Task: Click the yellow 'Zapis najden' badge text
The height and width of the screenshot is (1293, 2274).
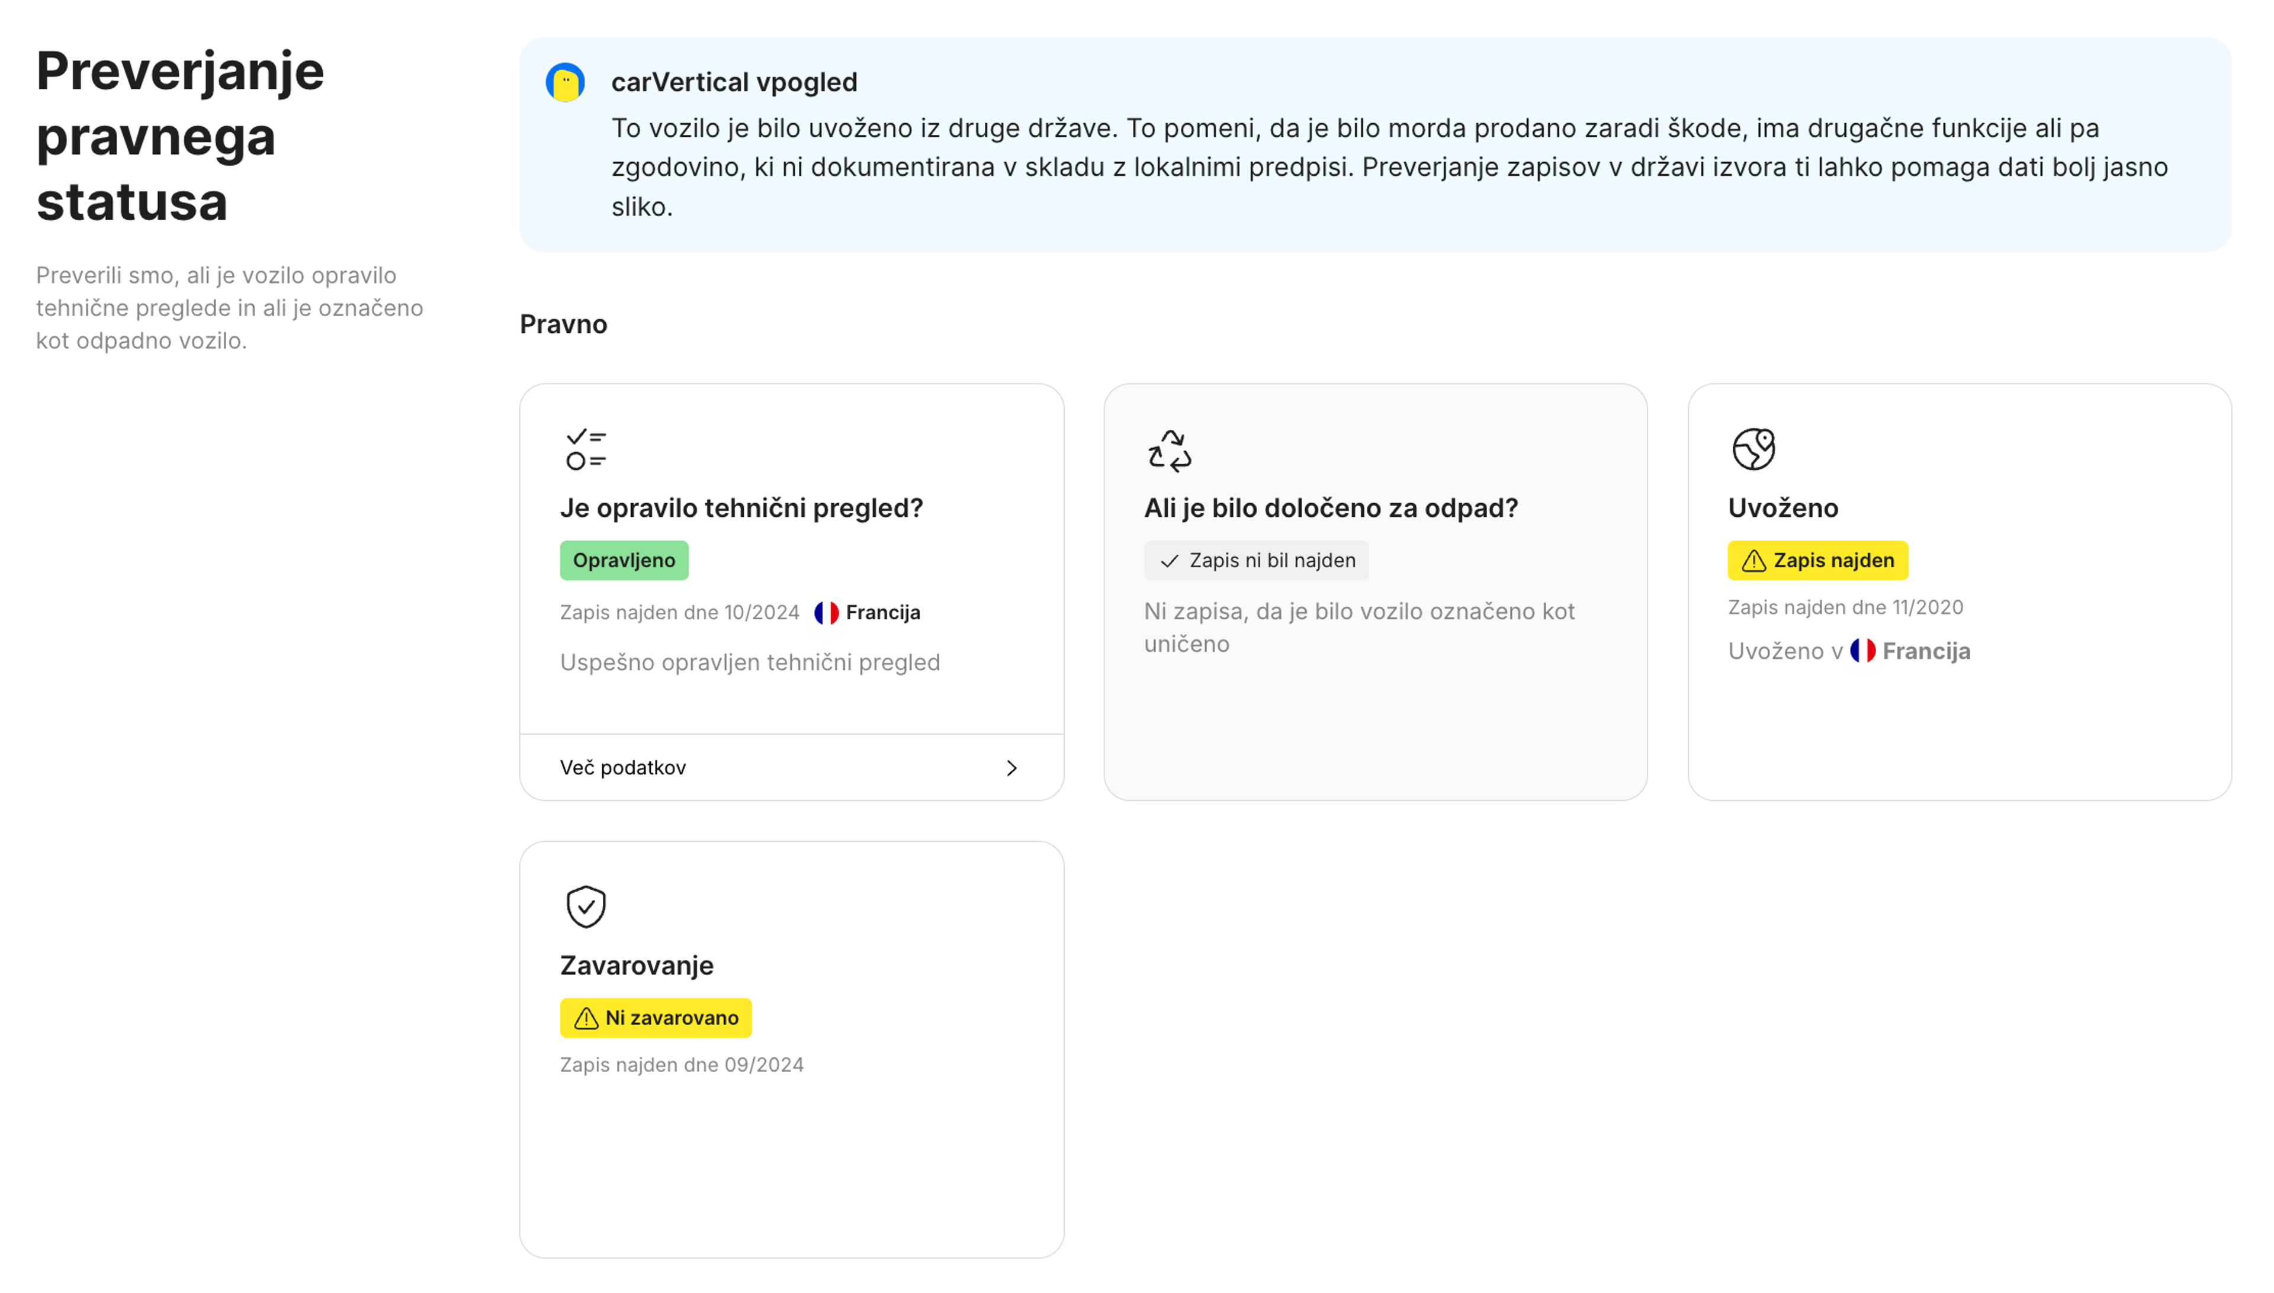Action: 1833,560
